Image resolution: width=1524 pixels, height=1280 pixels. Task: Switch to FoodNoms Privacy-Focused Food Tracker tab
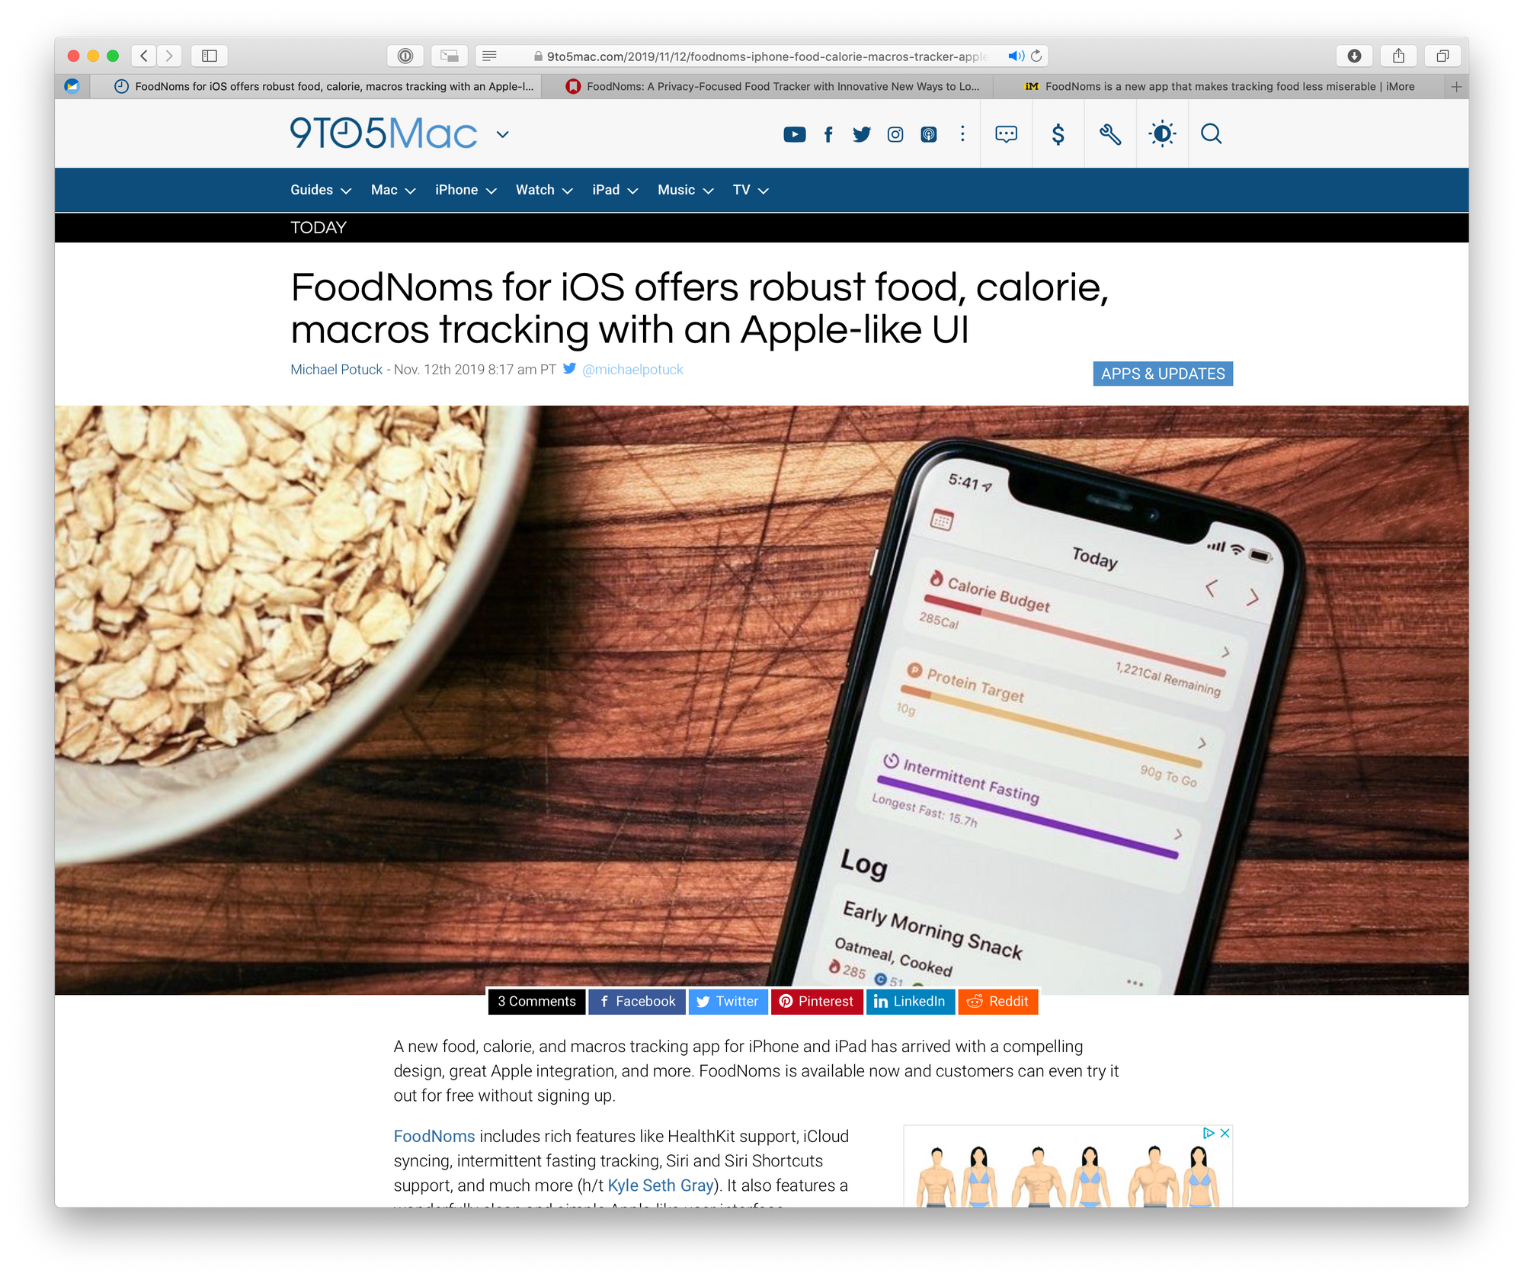pos(773,86)
